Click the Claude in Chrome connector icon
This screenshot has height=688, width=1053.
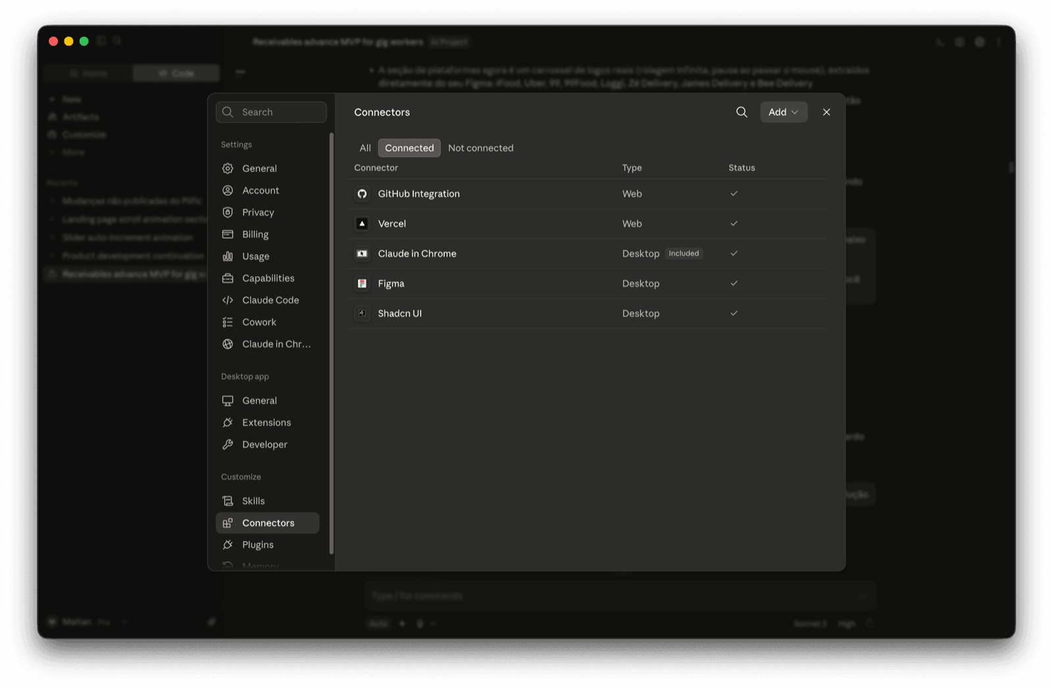pyautogui.click(x=362, y=253)
